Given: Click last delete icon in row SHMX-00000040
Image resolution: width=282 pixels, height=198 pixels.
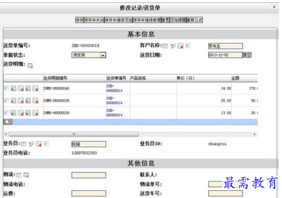Looking at the screenshot, I should pos(35,88).
